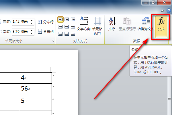Click Repeat Header Rows (重复标题行)

pyautogui.click(x=127, y=24)
